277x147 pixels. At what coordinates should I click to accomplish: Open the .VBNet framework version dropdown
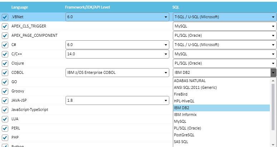[117, 17]
